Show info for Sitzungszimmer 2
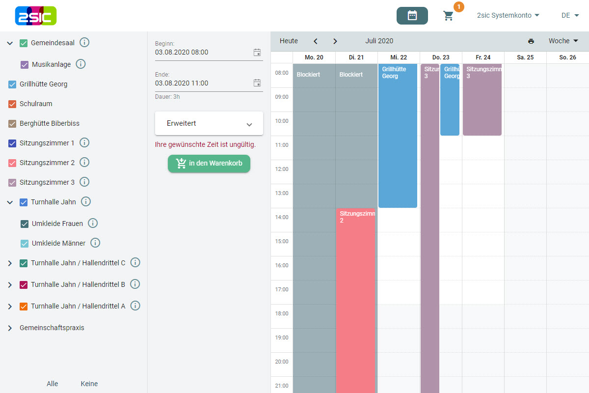The image size is (589, 393). (84, 162)
